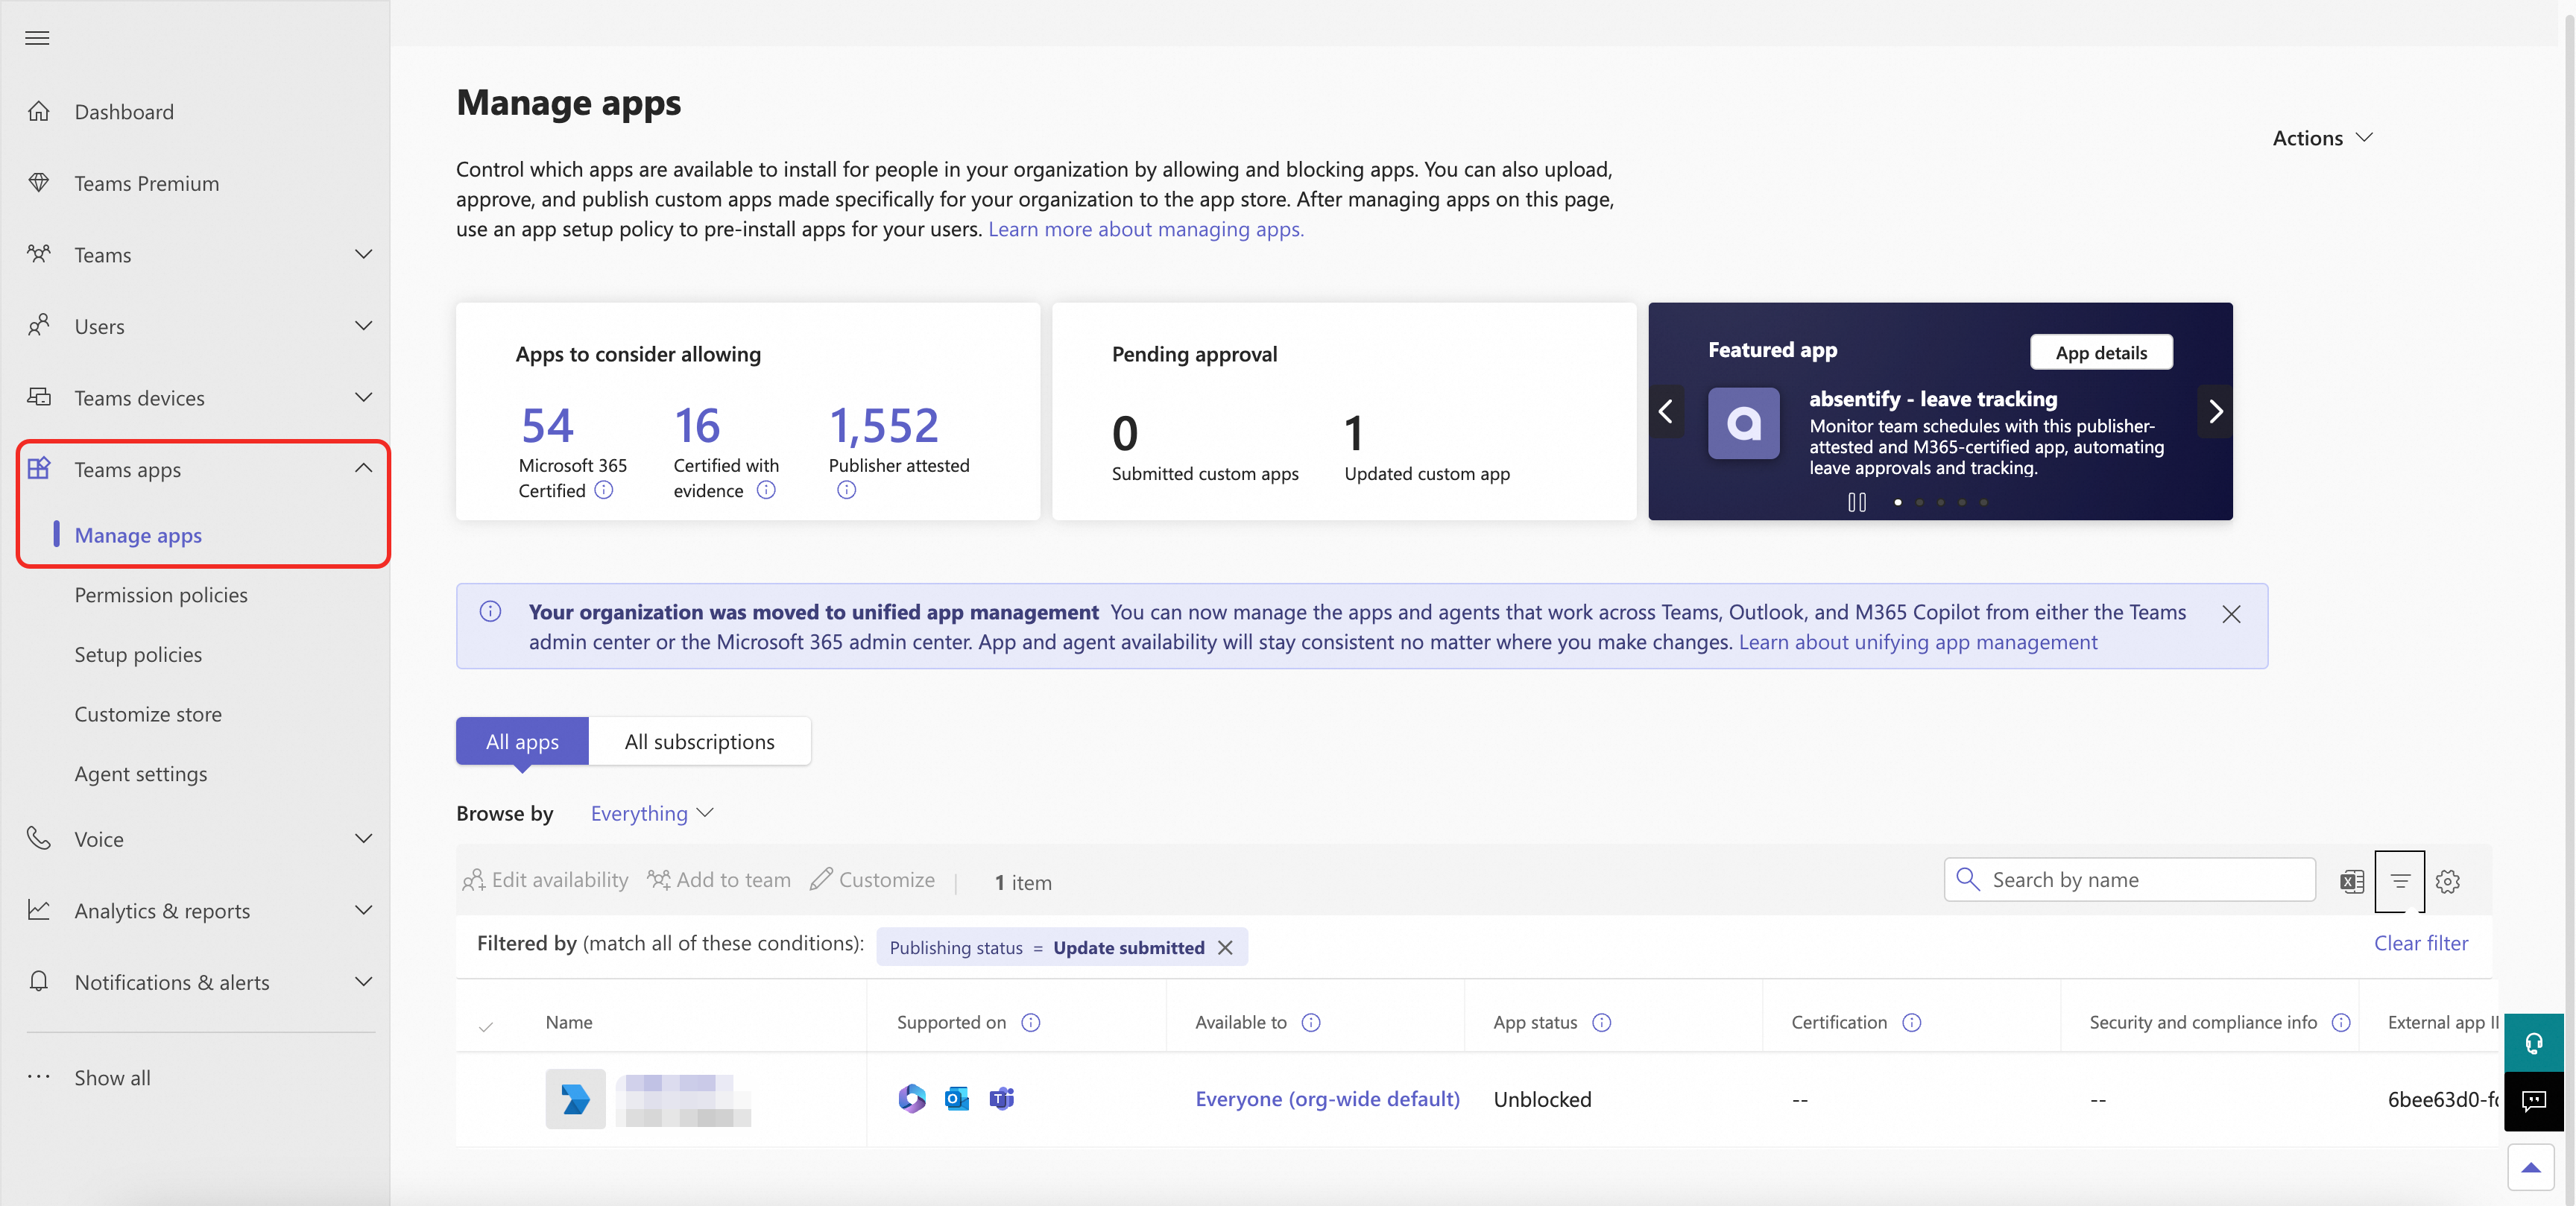Switch to All subscriptions tab
Viewport: 2576px width, 1206px height.
click(x=699, y=741)
